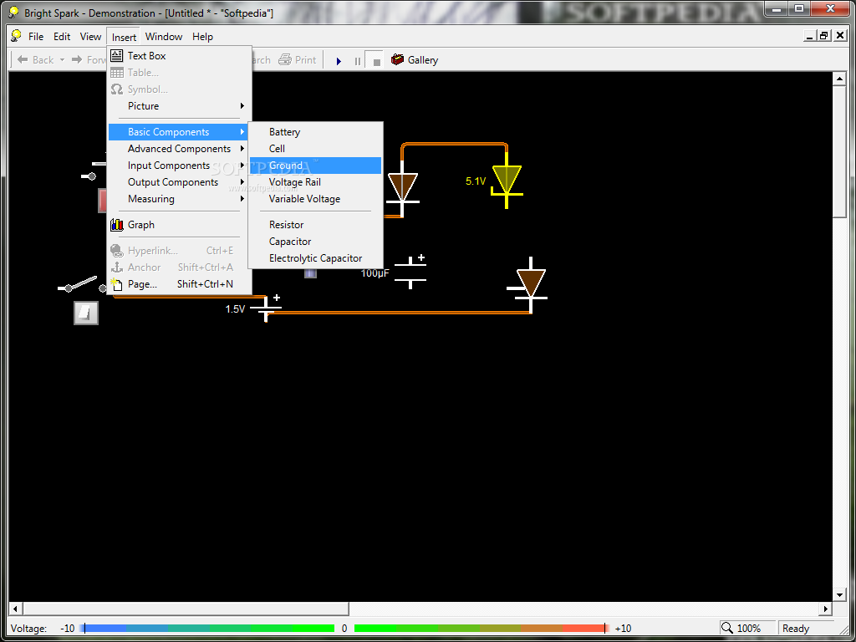Click the vertical scrollbar up arrow
Screen dimensions: 856x642
pos(839,79)
